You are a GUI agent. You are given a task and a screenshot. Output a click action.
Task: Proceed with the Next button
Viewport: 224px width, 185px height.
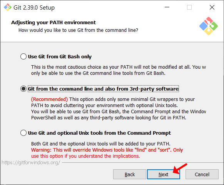(164, 174)
